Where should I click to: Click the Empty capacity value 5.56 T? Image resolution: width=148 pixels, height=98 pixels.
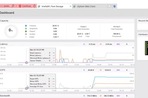[56, 37]
